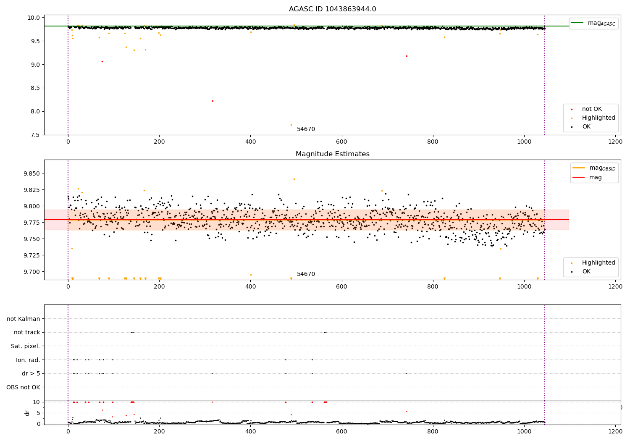Click the 'not track' row label

tap(27, 333)
